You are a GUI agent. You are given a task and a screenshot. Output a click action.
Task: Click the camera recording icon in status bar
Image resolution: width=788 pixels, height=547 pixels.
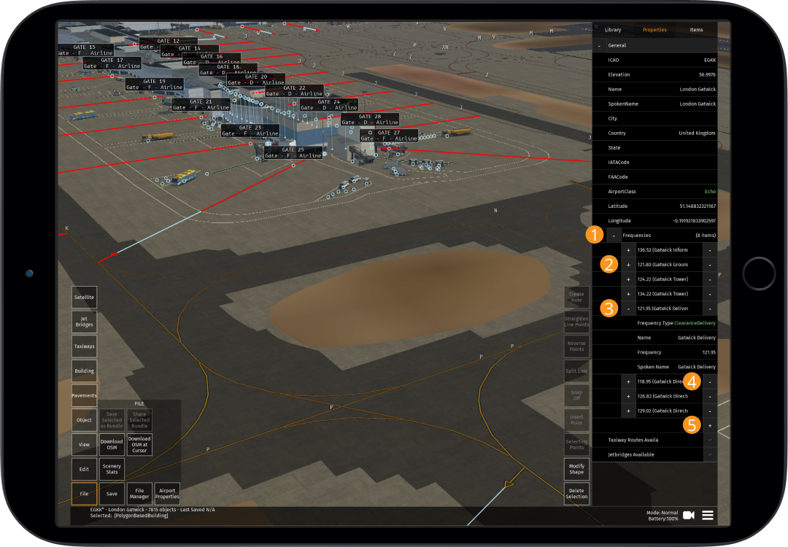click(x=688, y=515)
